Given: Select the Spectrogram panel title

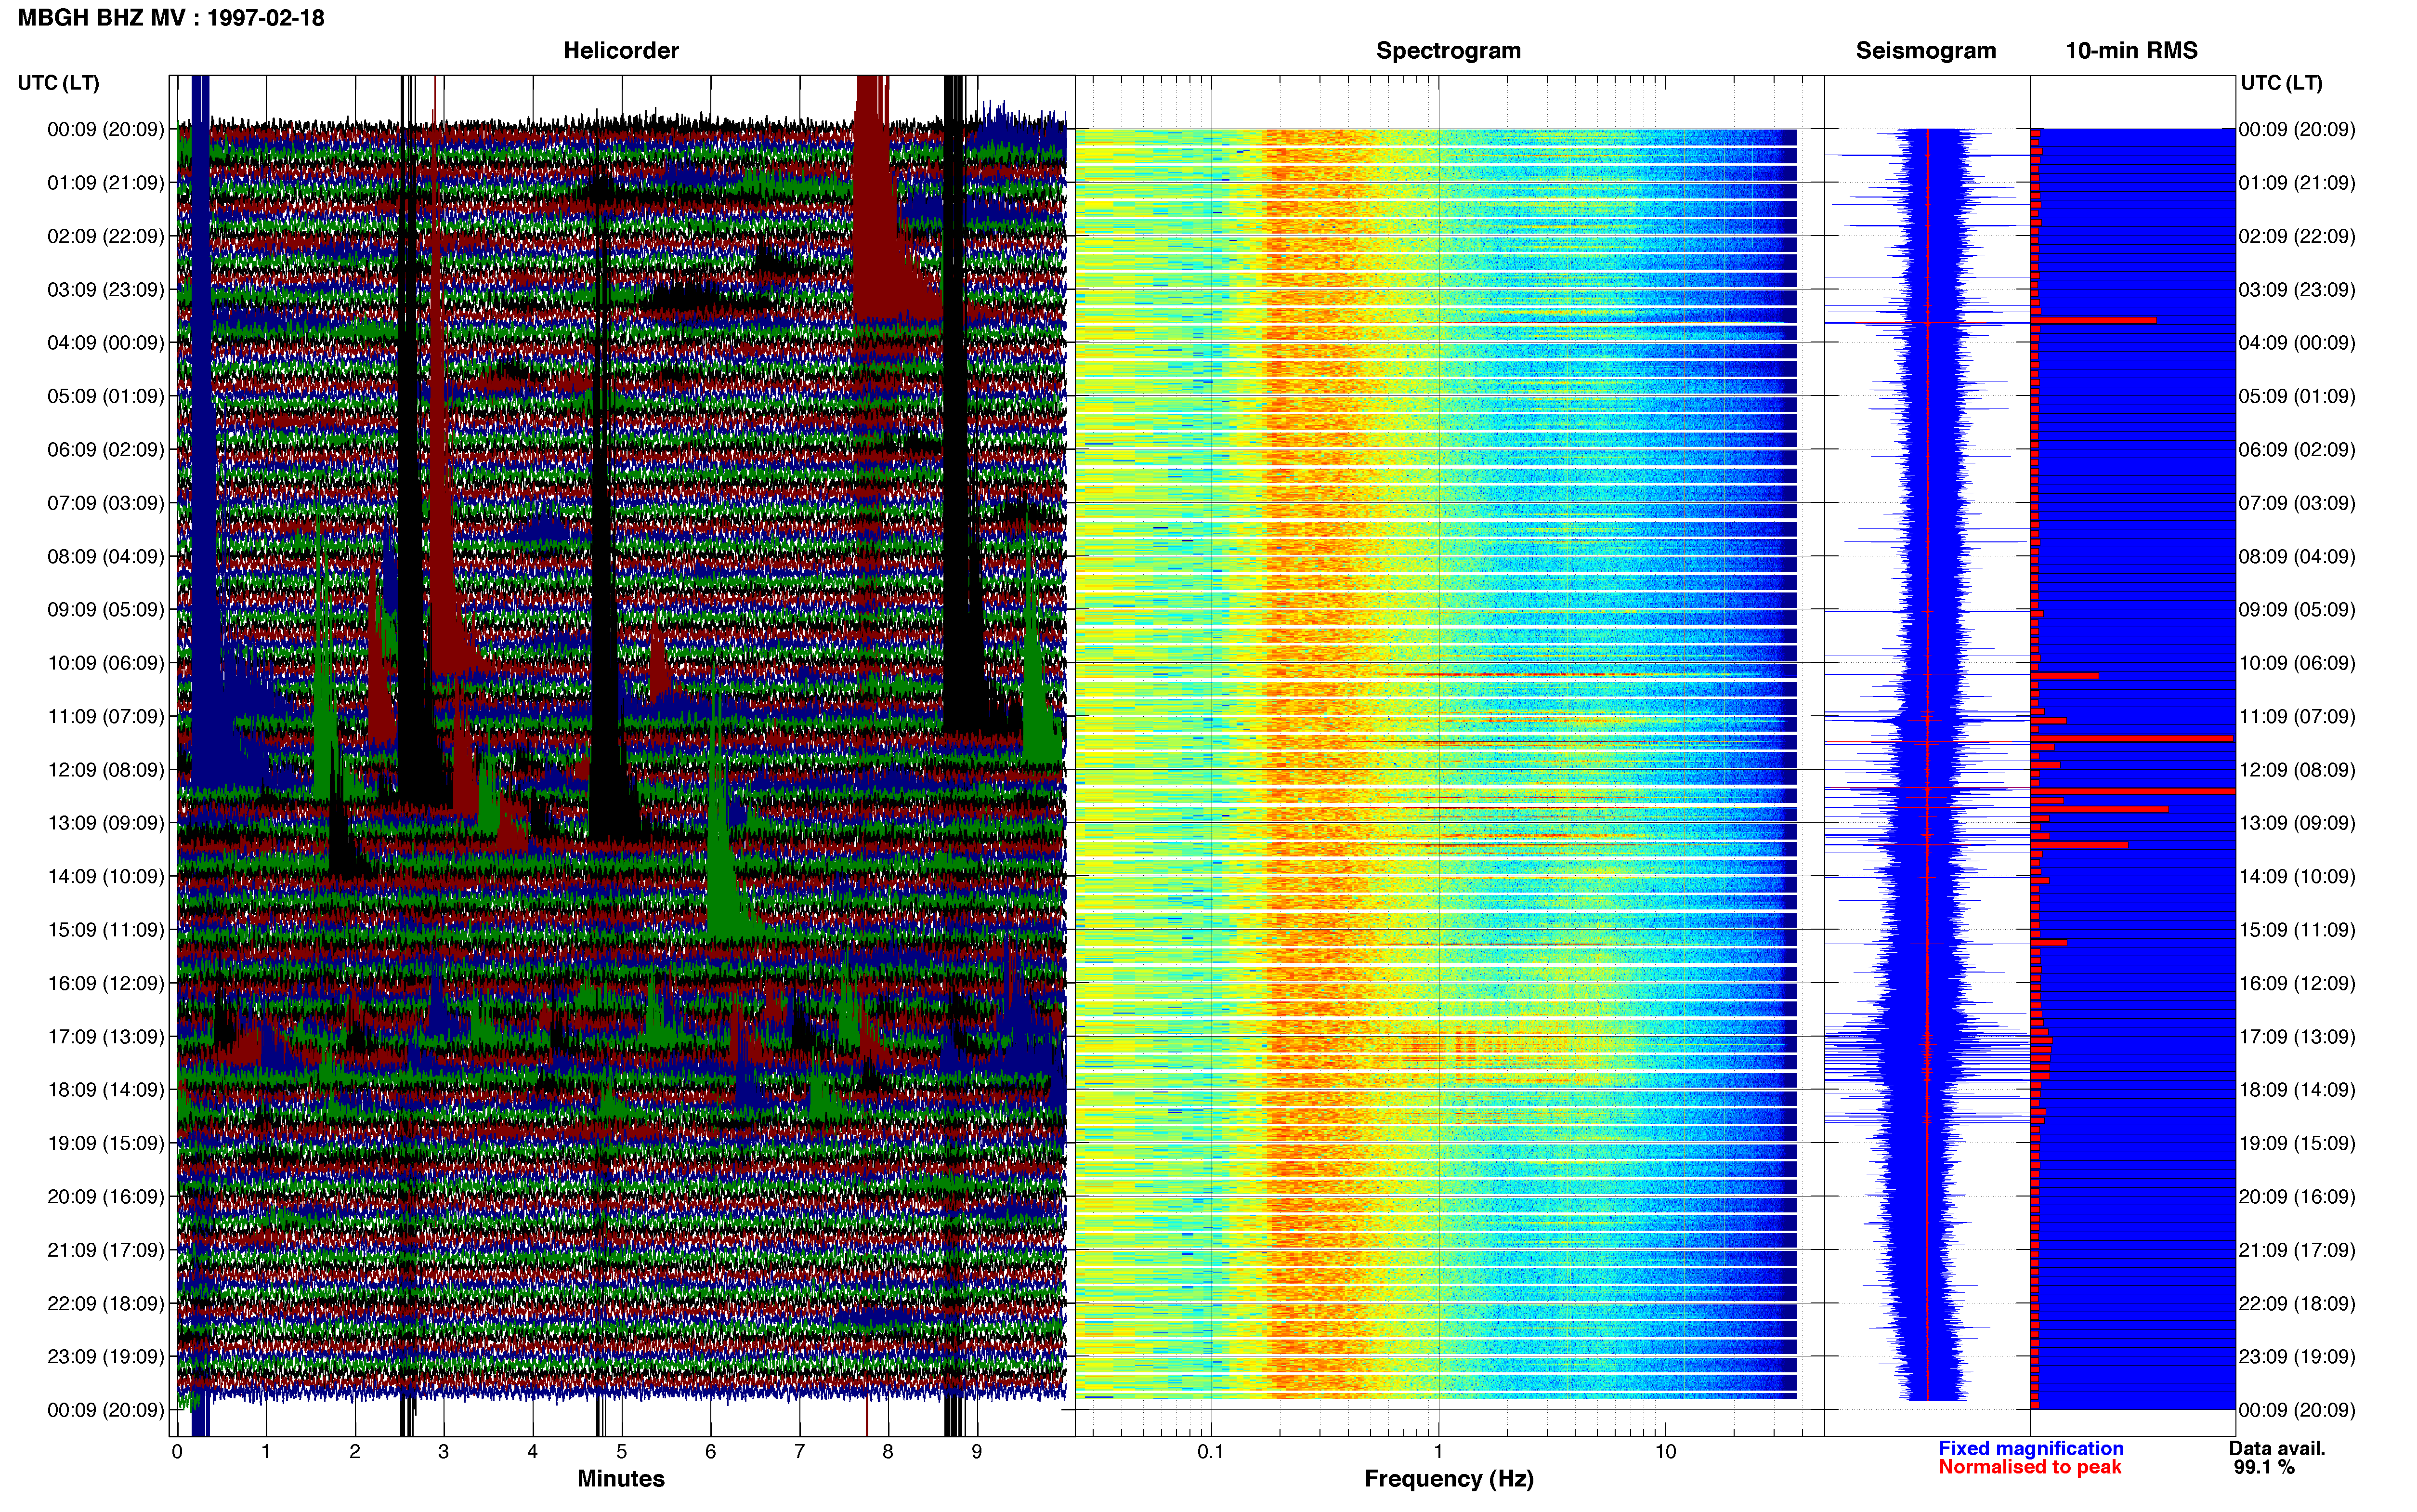Looking at the screenshot, I should tap(1449, 51).
